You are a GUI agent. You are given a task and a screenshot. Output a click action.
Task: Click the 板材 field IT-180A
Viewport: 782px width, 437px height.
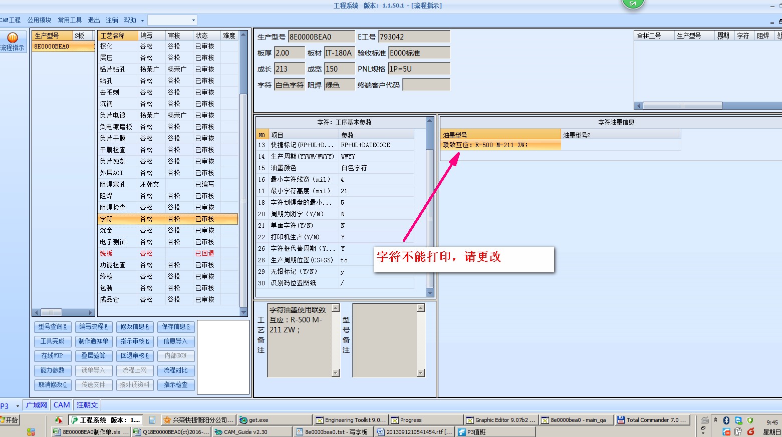[x=339, y=53]
